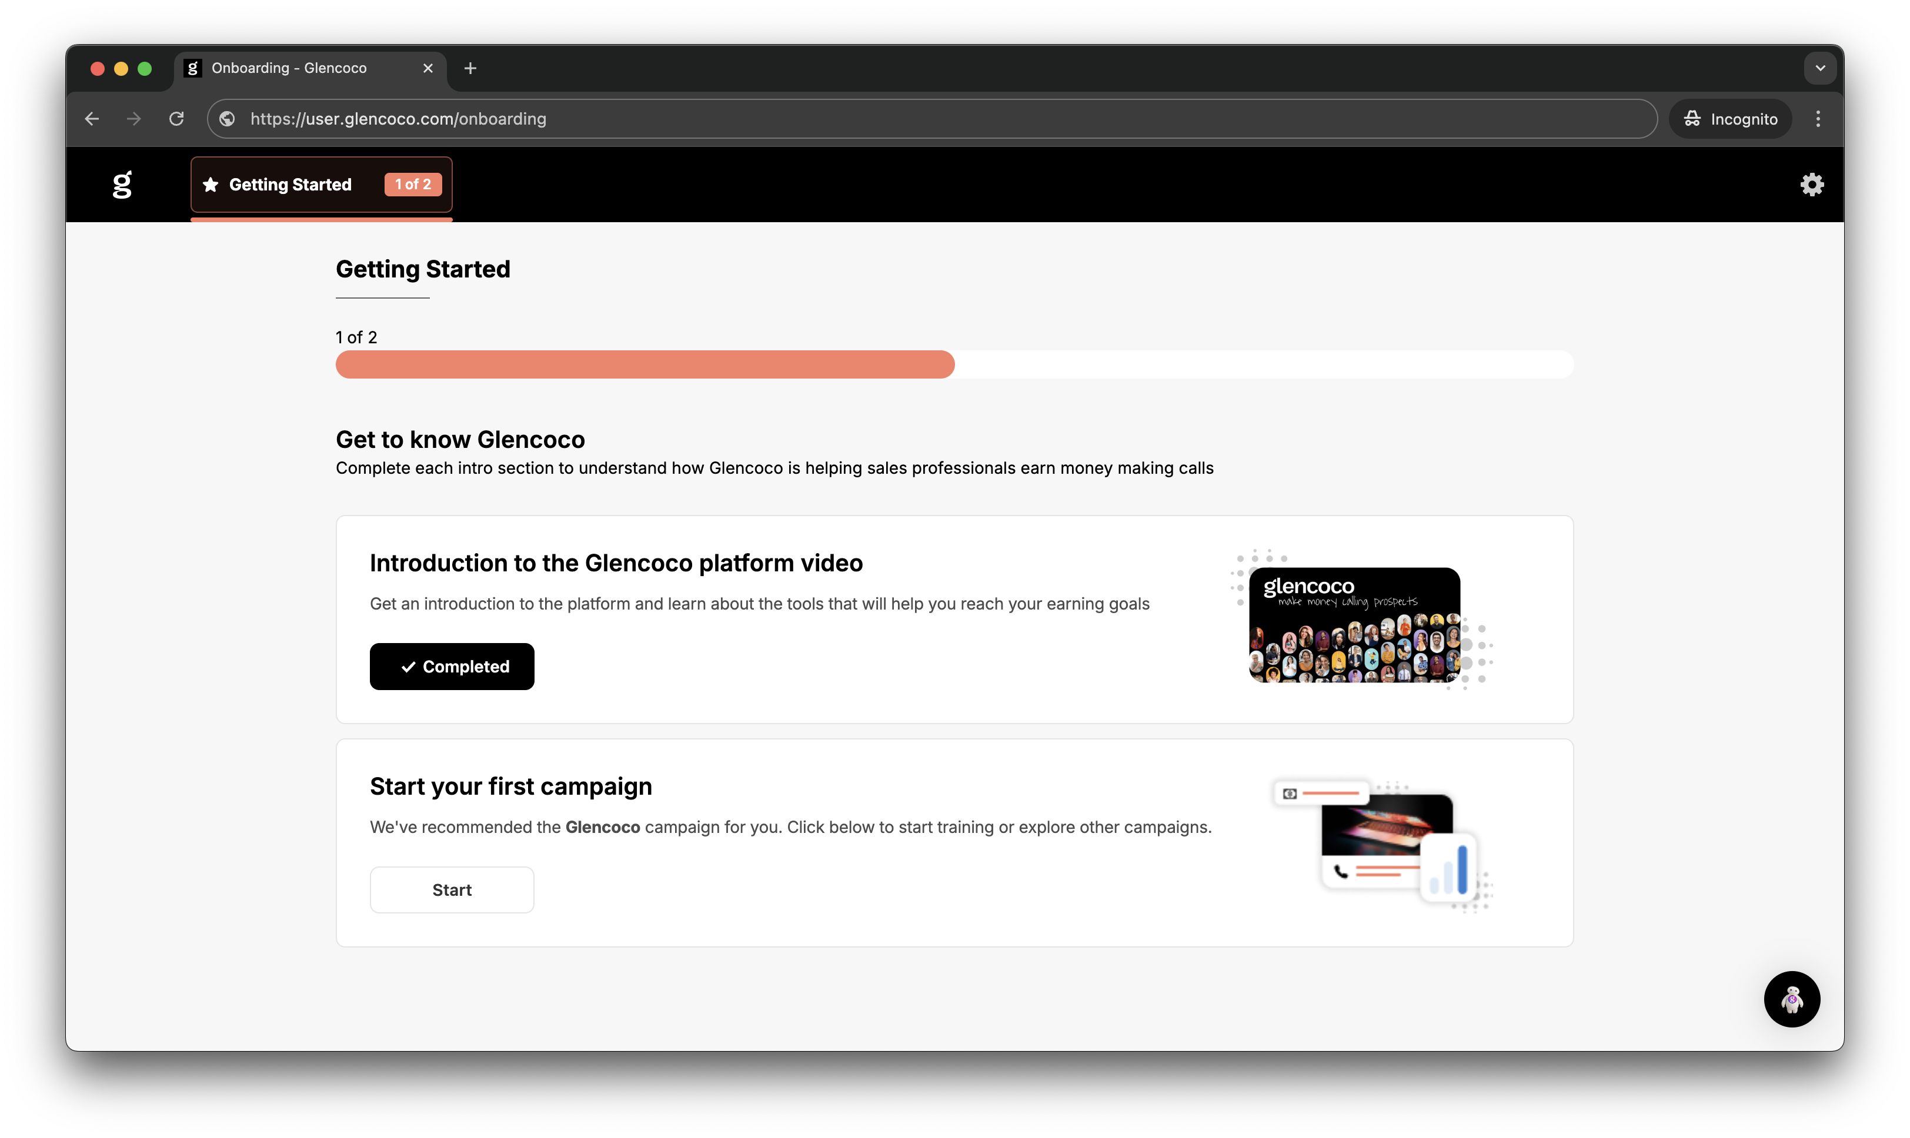Expand the tab search dropdown arrow
This screenshot has height=1138, width=1910.
(1819, 68)
